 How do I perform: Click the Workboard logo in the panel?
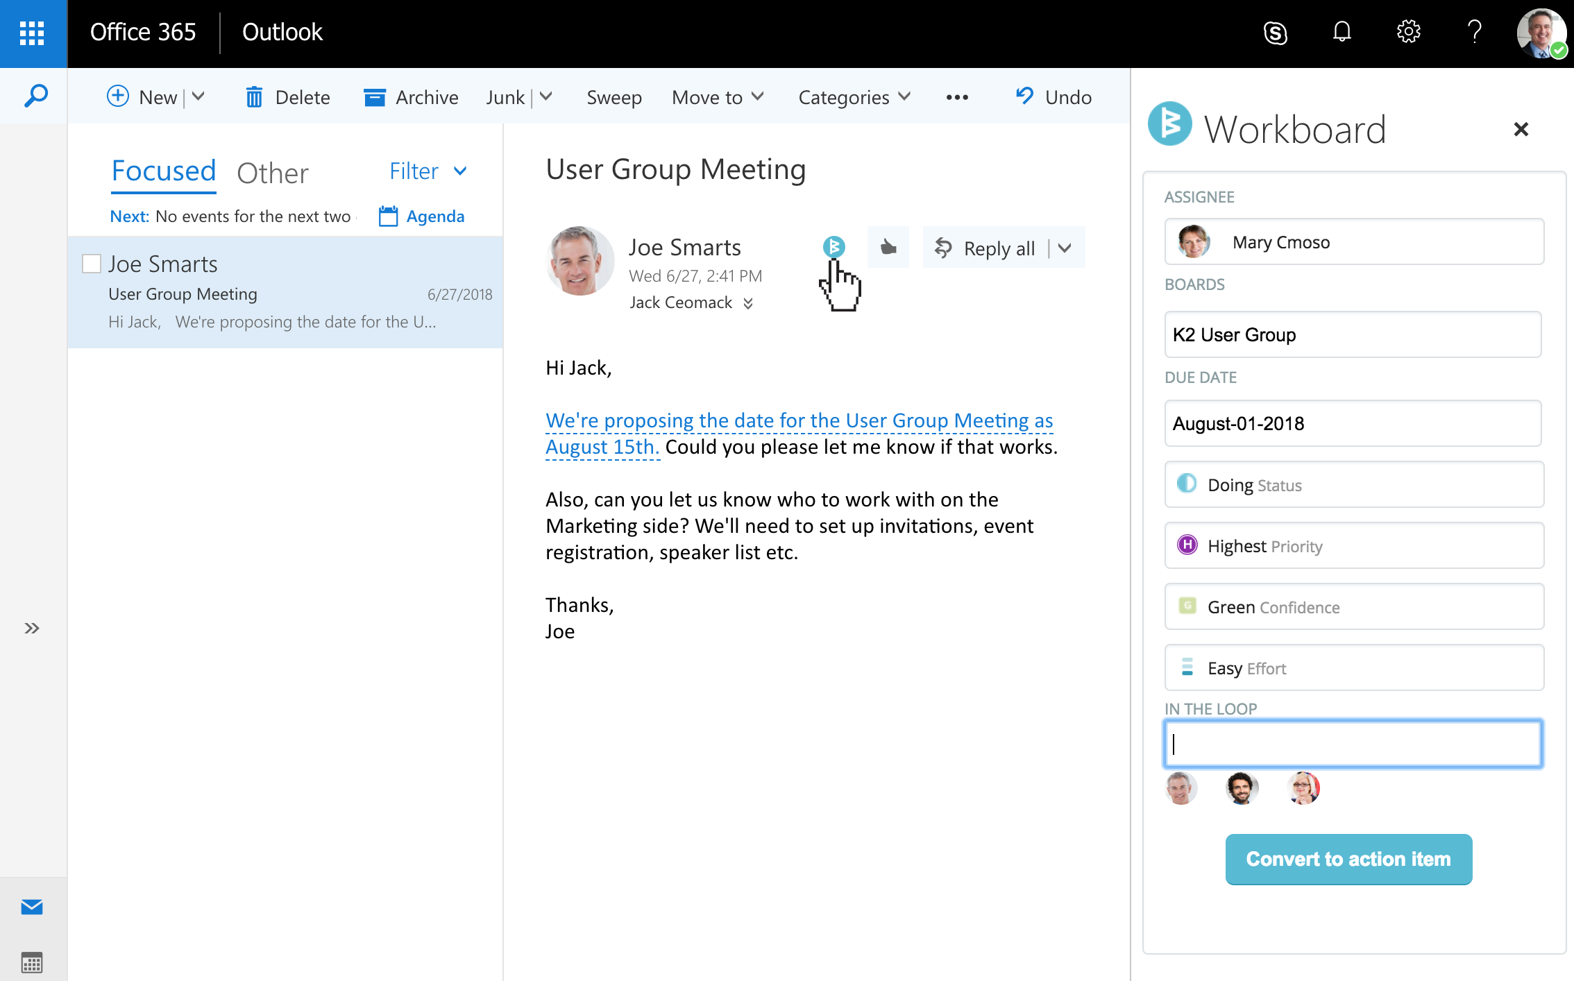(x=1170, y=124)
